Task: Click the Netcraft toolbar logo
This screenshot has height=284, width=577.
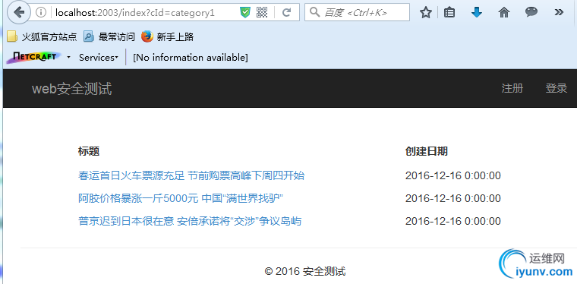Action: click(33, 57)
